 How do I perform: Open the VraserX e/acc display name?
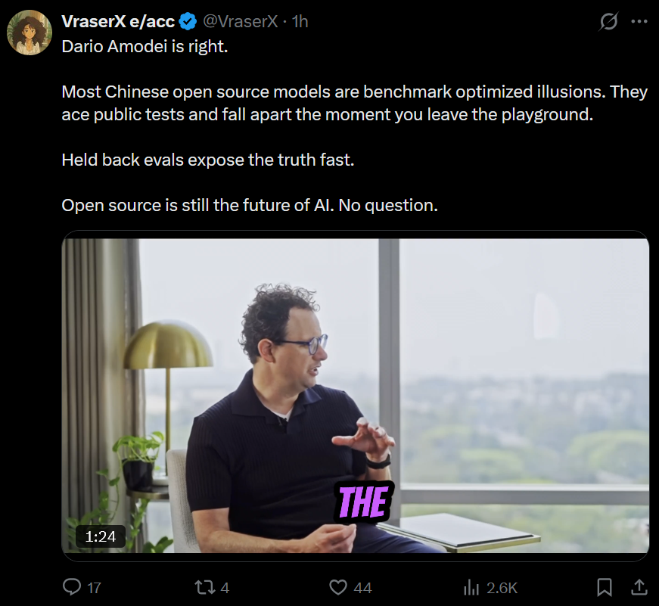tap(118, 21)
